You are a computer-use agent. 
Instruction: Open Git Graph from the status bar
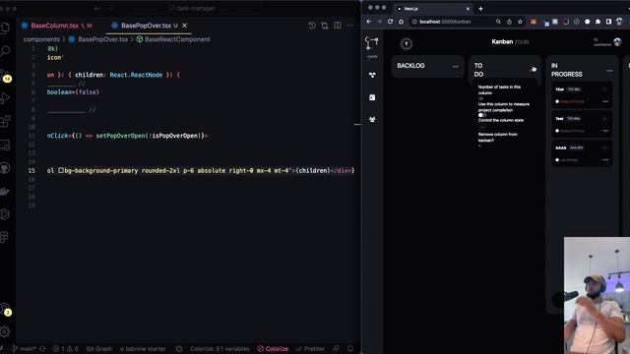coord(98,349)
